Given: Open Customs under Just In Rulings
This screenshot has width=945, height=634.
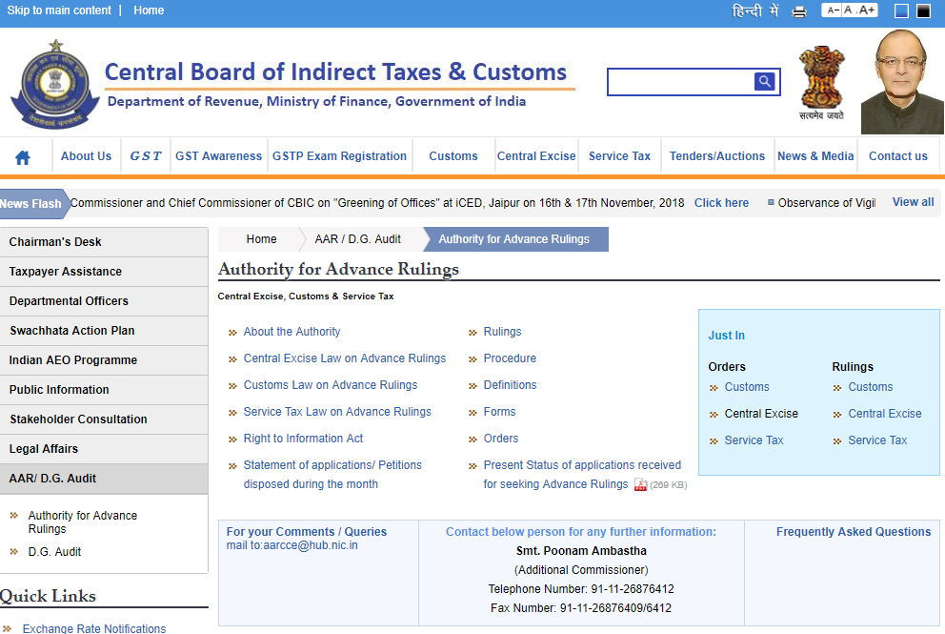Looking at the screenshot, I should pos(871,387).
